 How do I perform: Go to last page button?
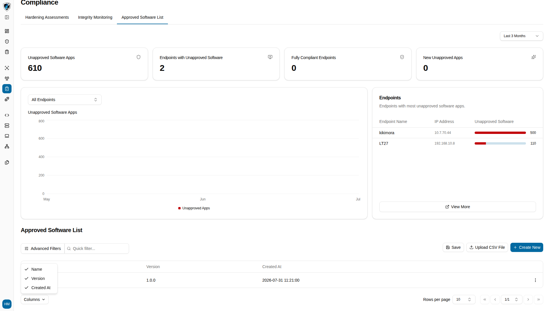[539, 299]
